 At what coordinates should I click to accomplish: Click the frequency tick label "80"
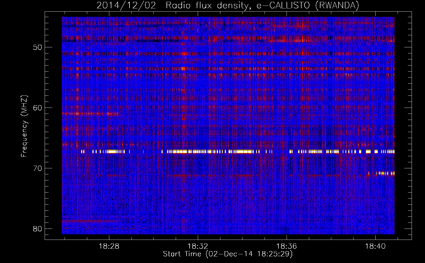click(x=38, y=229)
